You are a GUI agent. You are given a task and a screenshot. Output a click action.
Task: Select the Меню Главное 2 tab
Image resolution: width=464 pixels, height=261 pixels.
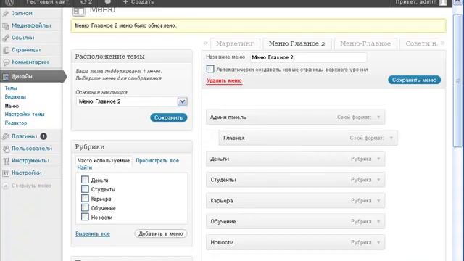tap(297, 43)
